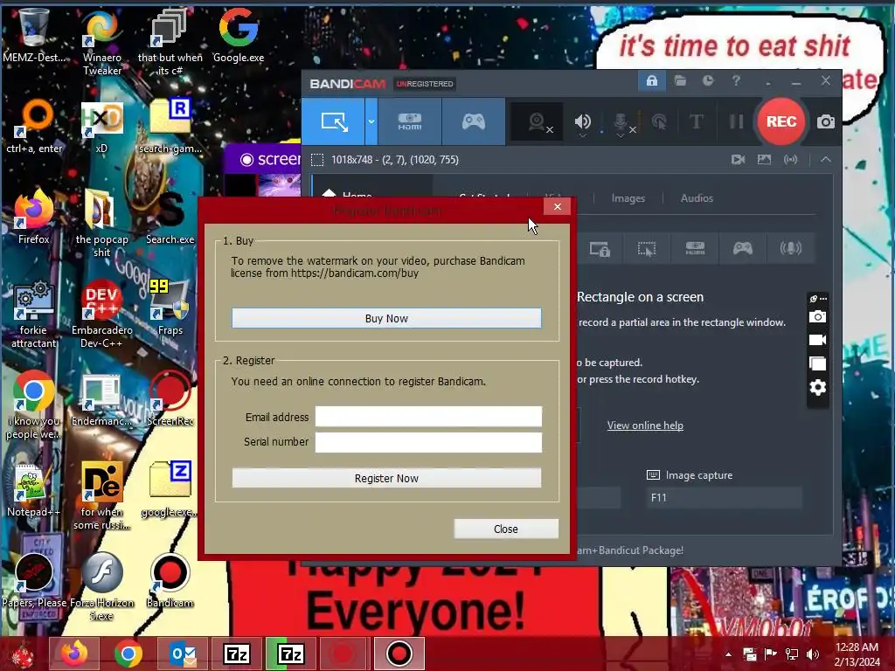Image resolution: width=895 pixels, height=671 pixels.
Task: Start recording with REC button
Action: (781, 121)
